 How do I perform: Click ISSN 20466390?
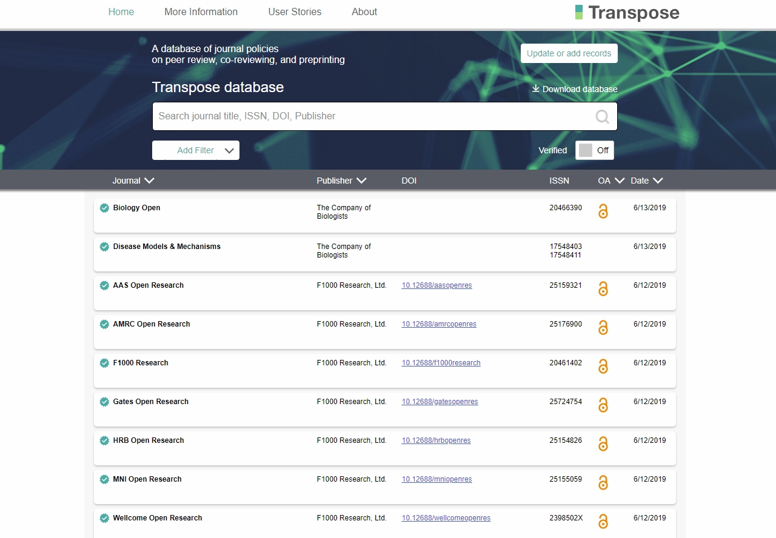pyautogui.click(x=566, y=208)
